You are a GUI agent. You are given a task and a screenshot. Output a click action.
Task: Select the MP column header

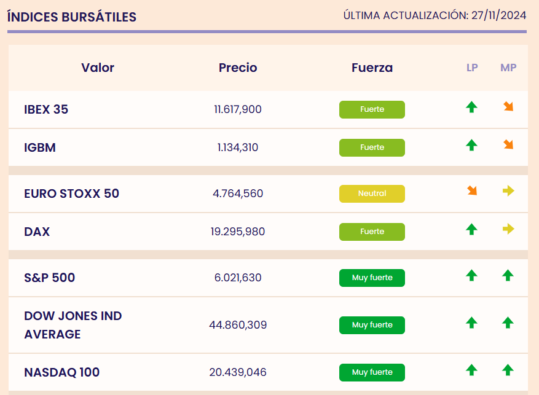508,68
